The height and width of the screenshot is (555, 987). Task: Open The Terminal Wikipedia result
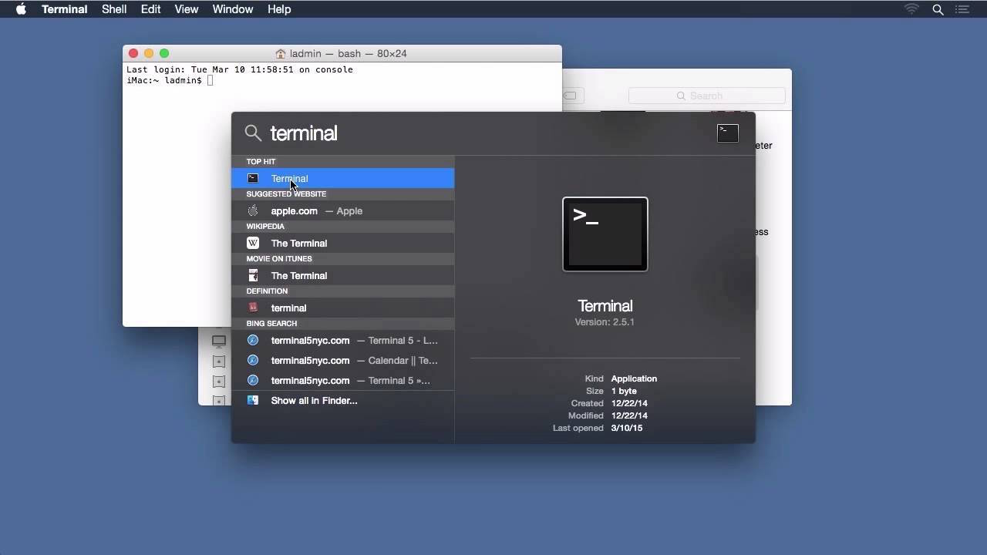point(343,243)
